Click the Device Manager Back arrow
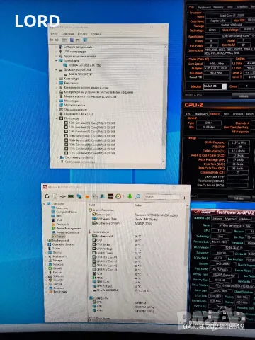 coord(51,40)
